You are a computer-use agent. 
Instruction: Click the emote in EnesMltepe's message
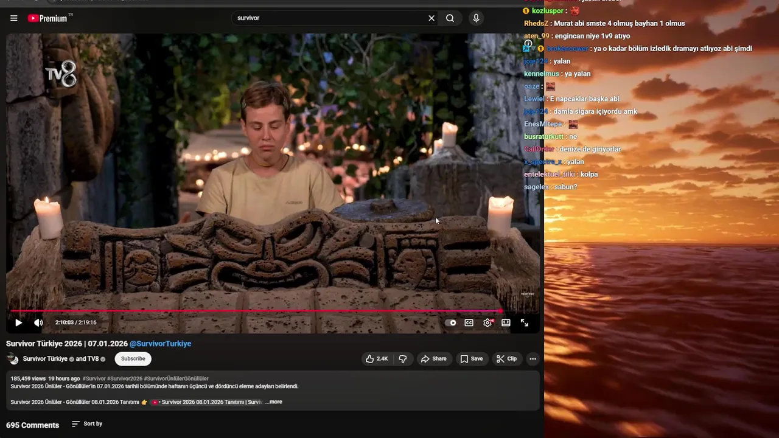(x=572, y=124)
